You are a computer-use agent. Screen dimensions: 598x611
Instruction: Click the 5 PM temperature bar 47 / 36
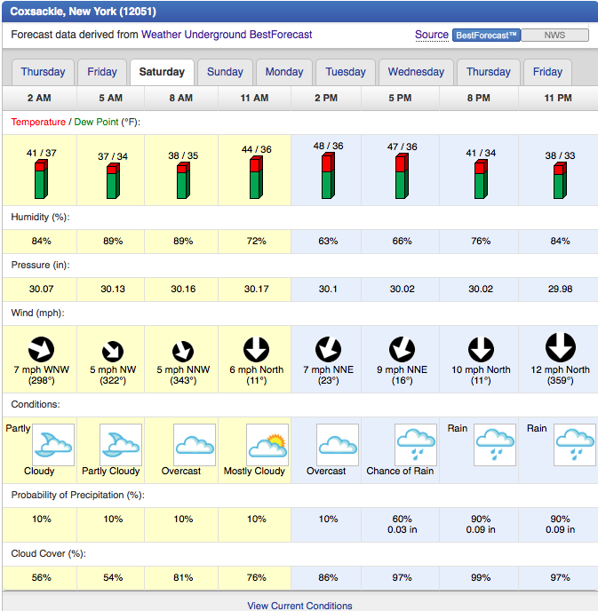click(x=402, y=176)
